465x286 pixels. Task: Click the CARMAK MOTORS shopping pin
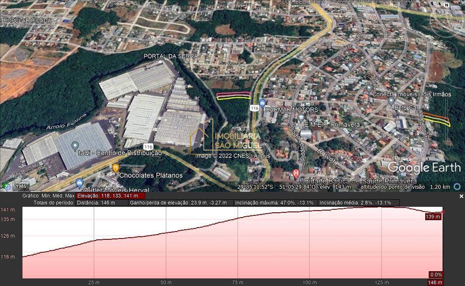pyautogui.click(x=262, y=103)
